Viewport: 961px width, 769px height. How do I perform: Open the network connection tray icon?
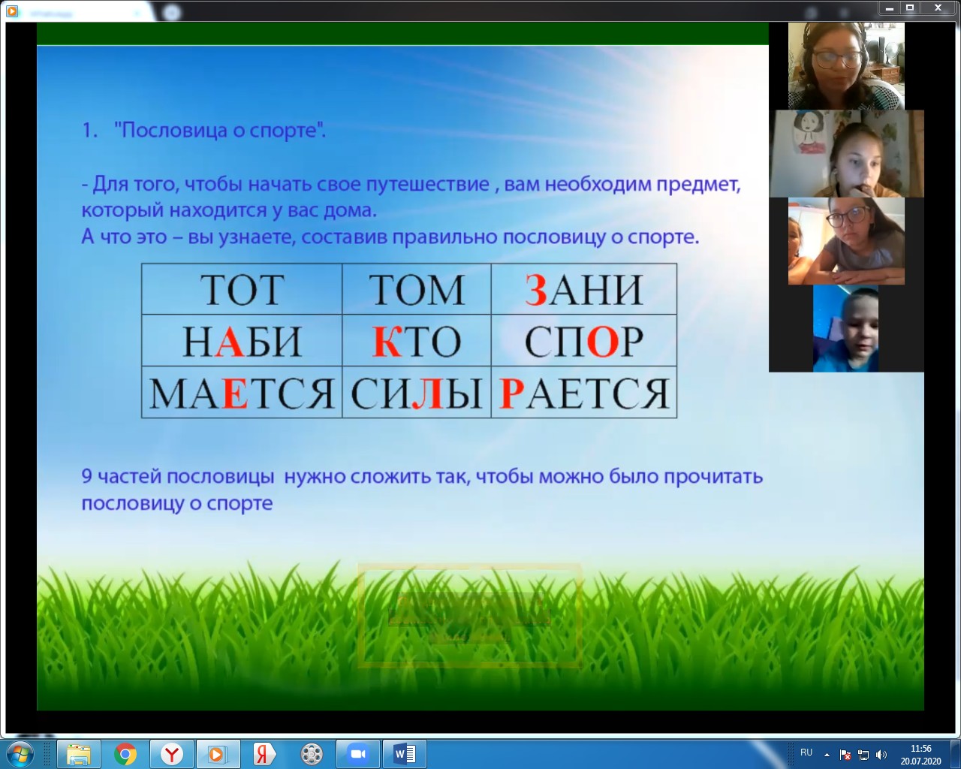pos(863,755)
